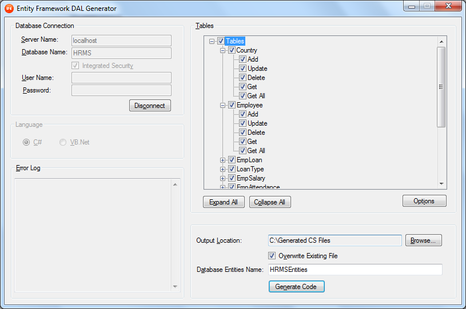Image resolution: width=466 pixels, height=309 pixels.
Task: Uncheck Delete under Employee
Action: click(x=243, y=133)
